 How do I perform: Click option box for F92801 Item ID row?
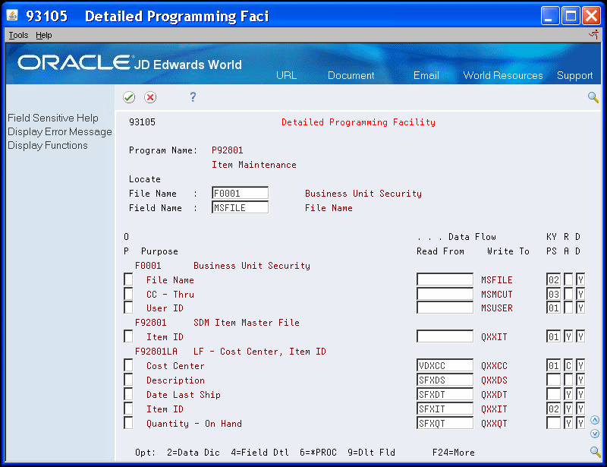pos(128,336)
